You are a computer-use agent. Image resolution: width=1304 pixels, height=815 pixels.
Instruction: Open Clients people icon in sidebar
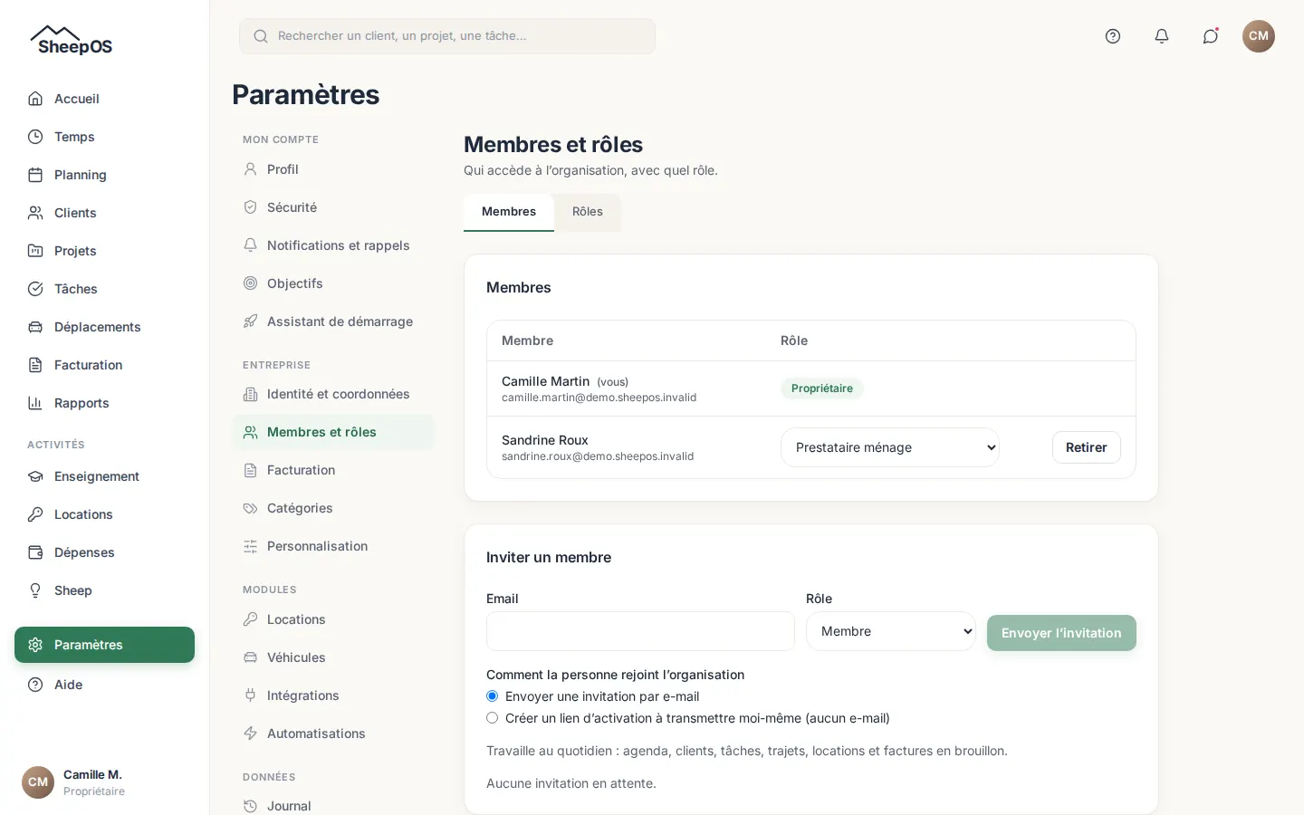pyautogui.click(x=35, y=213)
